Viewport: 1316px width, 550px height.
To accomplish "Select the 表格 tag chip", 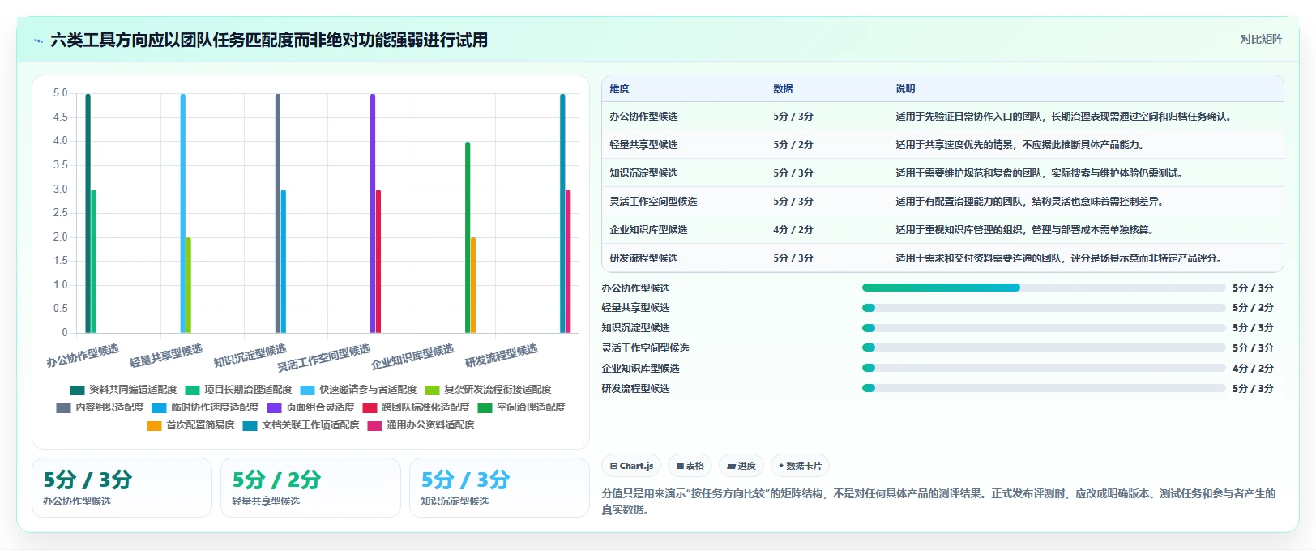I will click(x=690, y=466).
